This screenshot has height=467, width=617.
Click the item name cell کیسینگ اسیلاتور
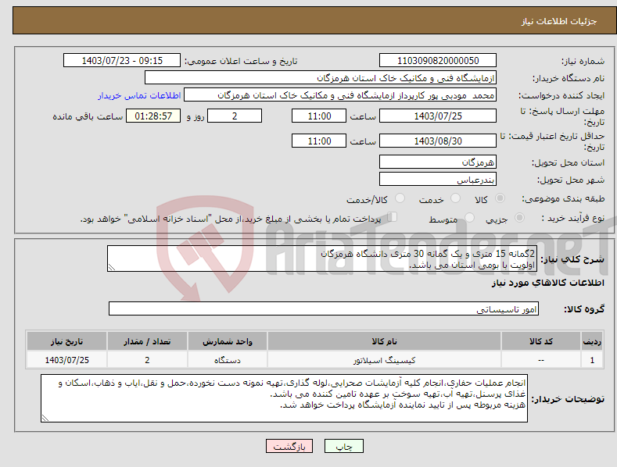[x=384, y=360]
